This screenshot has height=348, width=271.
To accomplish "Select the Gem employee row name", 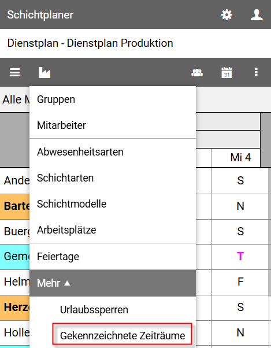I will click(14, 257).
